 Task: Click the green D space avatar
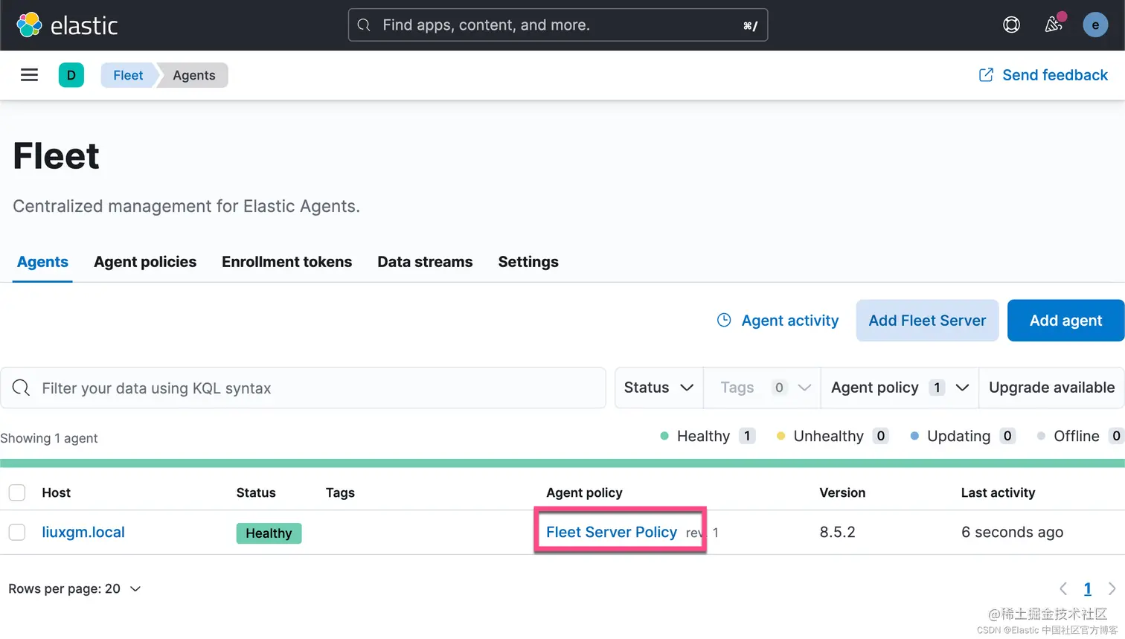pyautogui.click(x=71, y=75)
